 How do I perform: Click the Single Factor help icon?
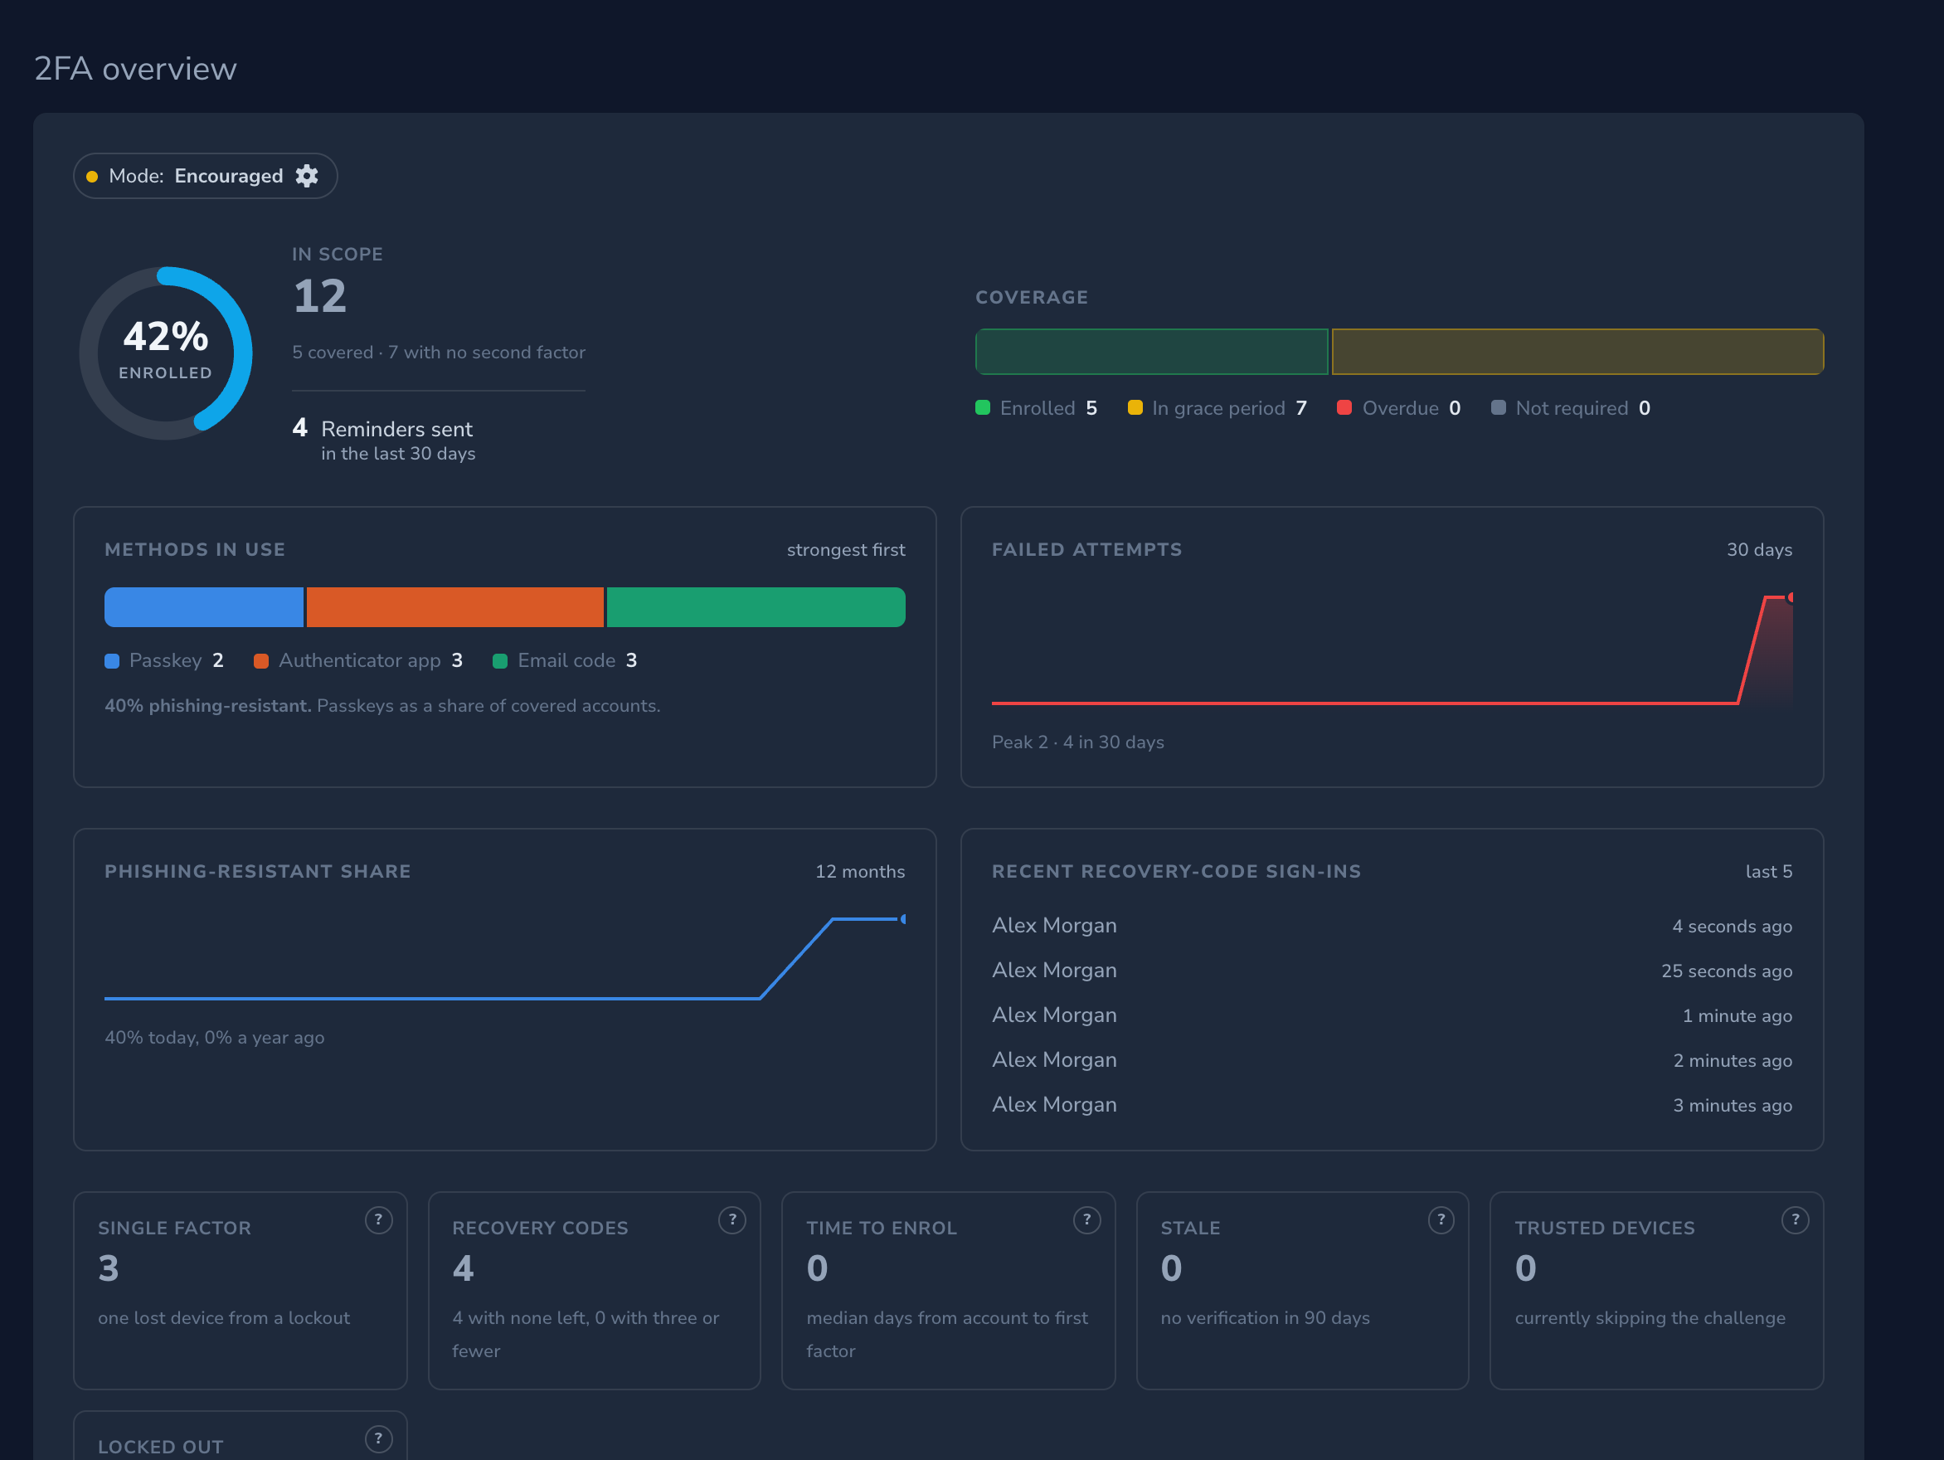(x=379, y=1220)
